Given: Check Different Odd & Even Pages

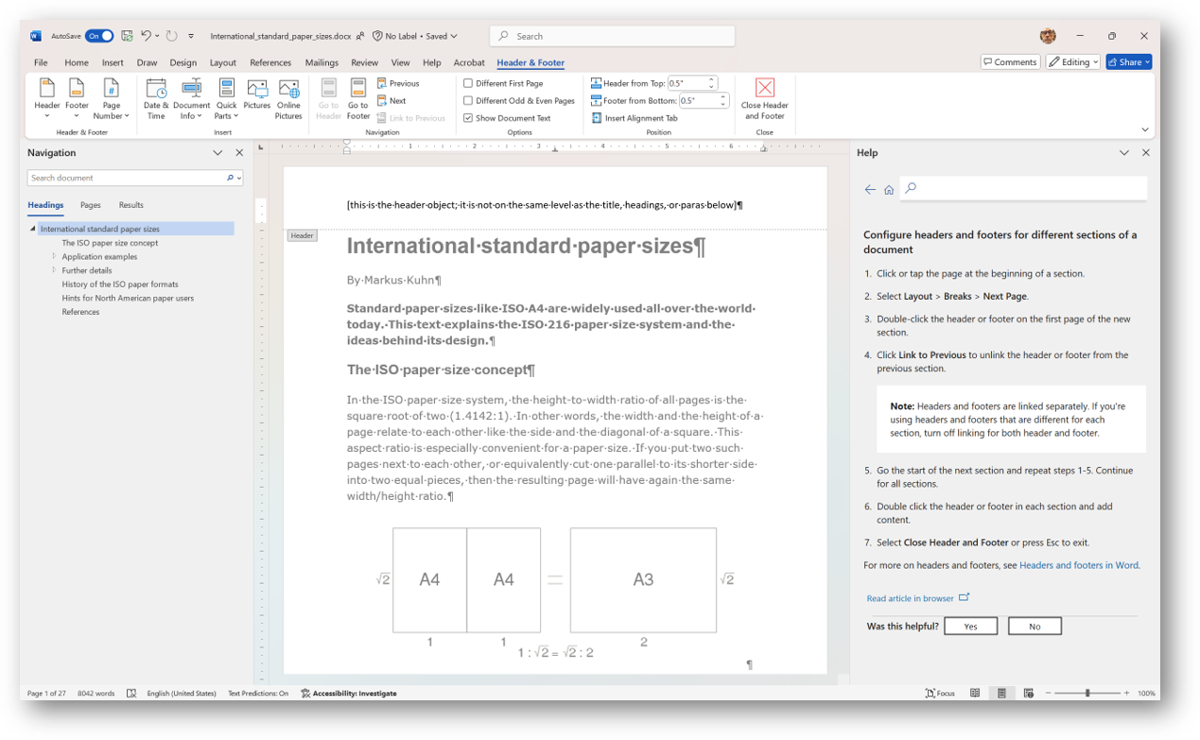Looking at the screenshot, I should point(467,100).
